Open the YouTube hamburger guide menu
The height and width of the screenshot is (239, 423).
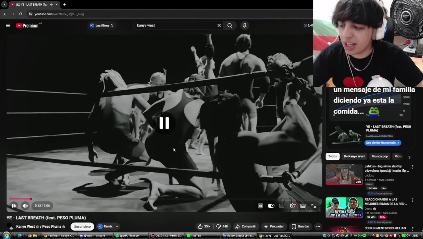tap(8, 26)
